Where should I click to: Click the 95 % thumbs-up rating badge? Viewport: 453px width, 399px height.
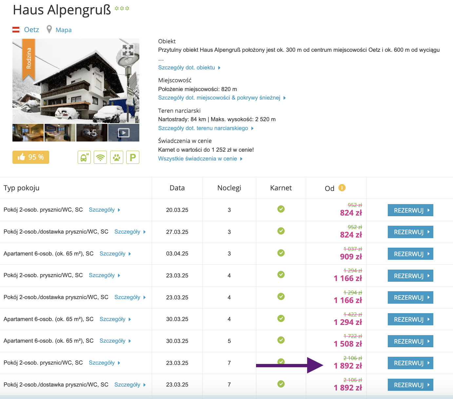(x=31, y=157)
